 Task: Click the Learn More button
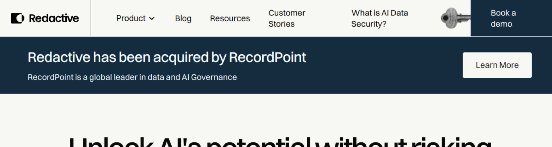[x=497, y=65]
